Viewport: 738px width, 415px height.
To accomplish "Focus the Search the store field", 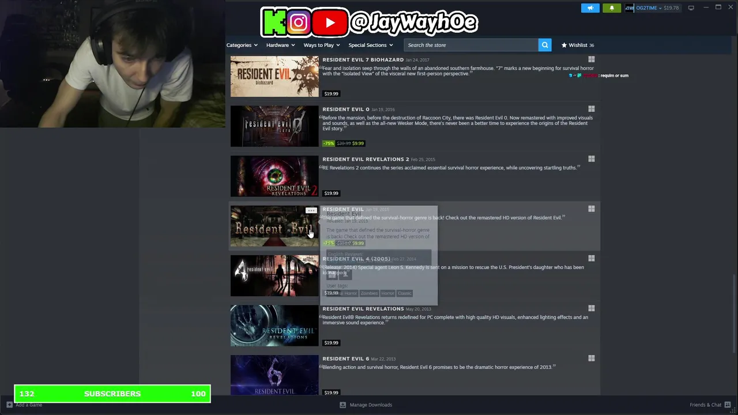I will [471, 45].
